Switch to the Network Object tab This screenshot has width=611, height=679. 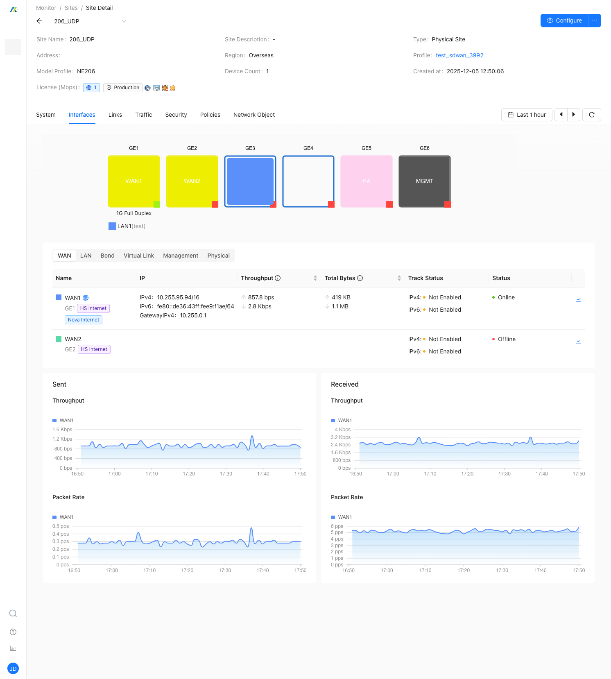(x=254, y=115)
